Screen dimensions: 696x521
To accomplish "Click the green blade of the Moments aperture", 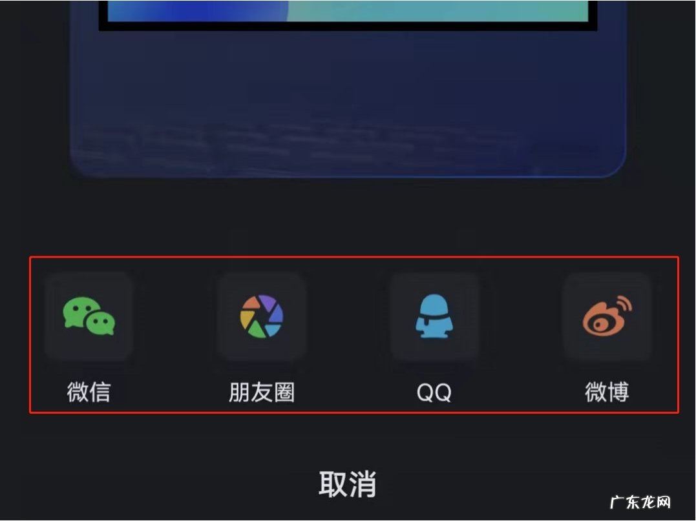I will pyautogui.click(x=256, y=329).
